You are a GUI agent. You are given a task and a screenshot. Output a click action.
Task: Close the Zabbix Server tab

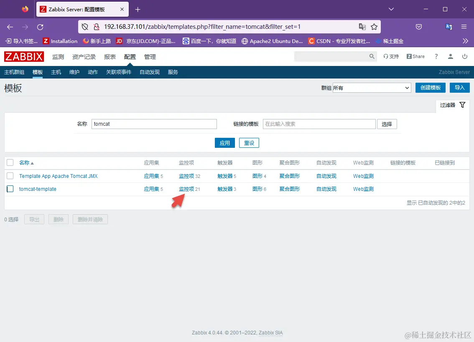(x=122, y=9)
